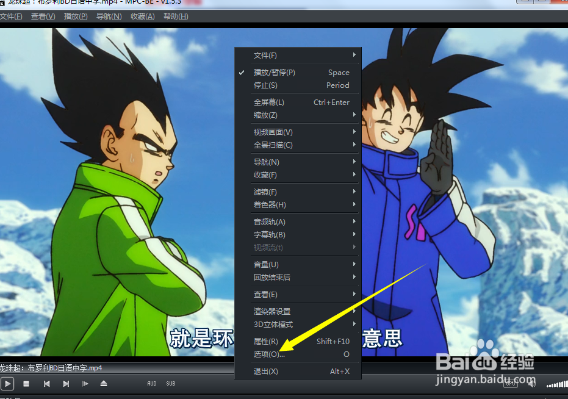Click the SUB subtitle track button

point(171,383)
